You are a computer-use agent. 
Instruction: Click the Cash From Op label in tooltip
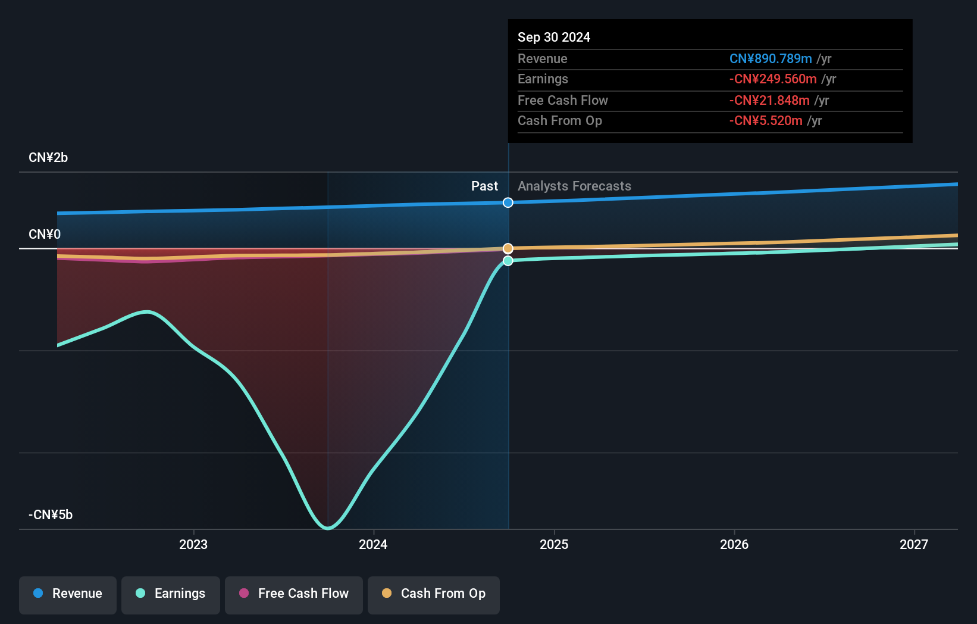click(x=560, y=120)
